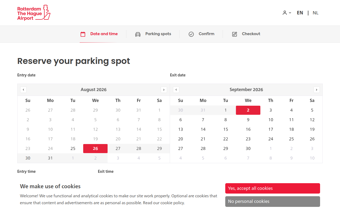Open the Parking spots step tab

point(153,34)
